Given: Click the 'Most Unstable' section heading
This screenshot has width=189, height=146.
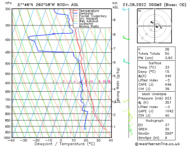Looking at the screenshot, I should click(x=154, y=94).
